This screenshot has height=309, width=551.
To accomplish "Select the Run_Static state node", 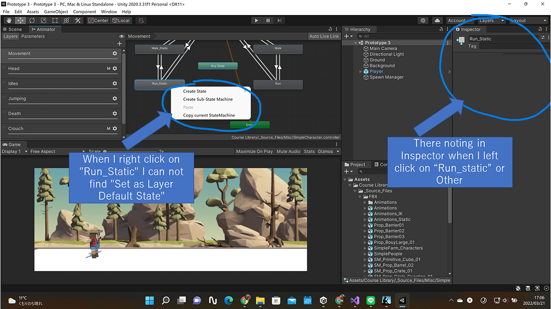I will click(x=159, y=84).
